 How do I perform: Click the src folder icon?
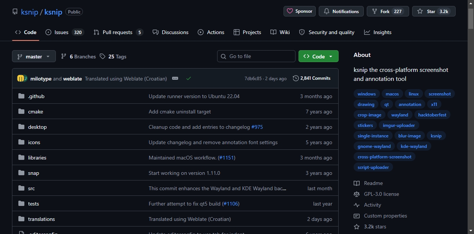point(21,188)
